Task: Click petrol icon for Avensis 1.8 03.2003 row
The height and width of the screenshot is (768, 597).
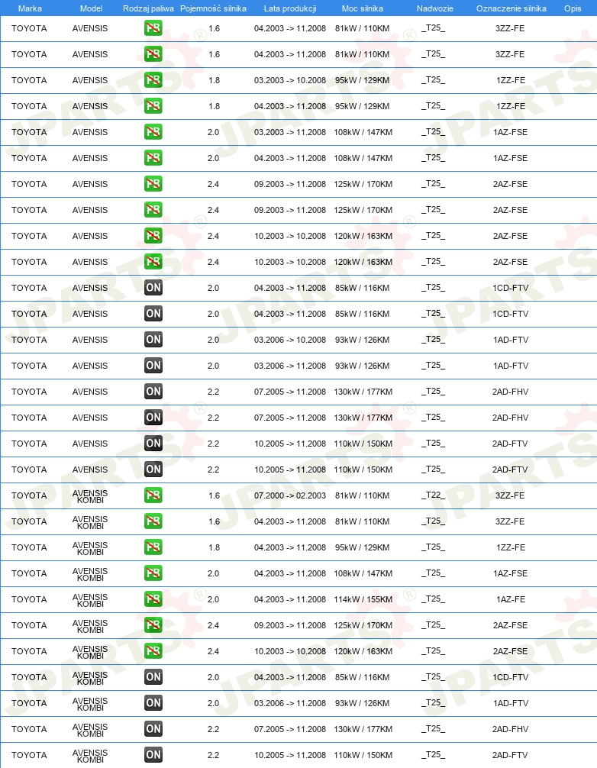Action: tap(153, 80)
